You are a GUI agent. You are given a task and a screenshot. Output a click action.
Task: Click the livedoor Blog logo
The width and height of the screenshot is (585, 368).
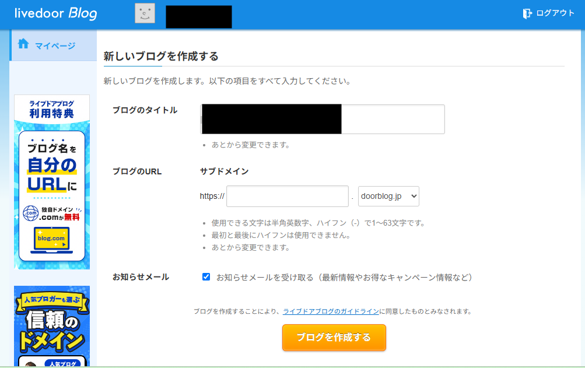pos(56,14)
